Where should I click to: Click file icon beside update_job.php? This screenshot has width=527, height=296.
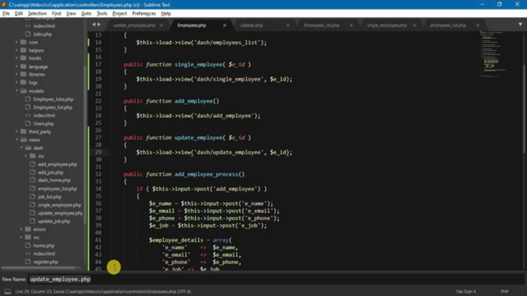point(33,221)
